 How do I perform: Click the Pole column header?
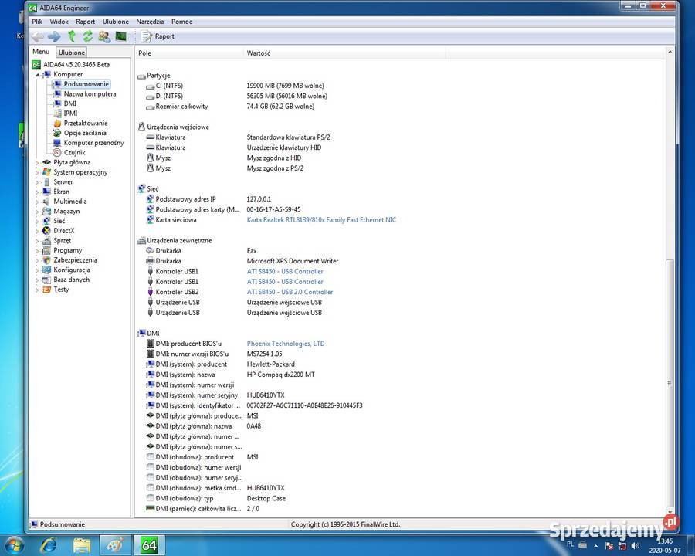click(189, 53)
